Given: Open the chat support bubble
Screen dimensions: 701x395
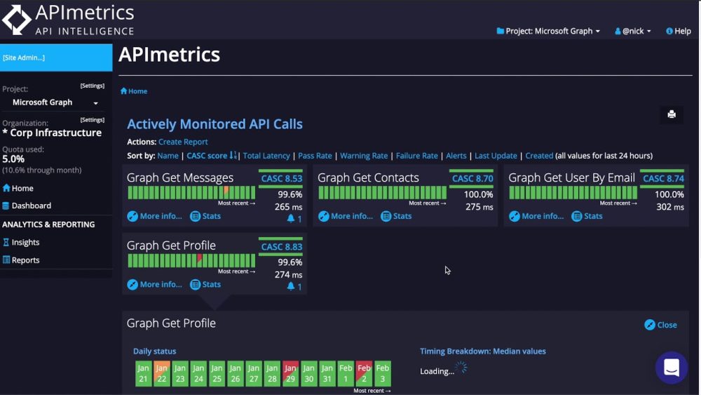Looking at the screenshot, I should click(672, 368).
